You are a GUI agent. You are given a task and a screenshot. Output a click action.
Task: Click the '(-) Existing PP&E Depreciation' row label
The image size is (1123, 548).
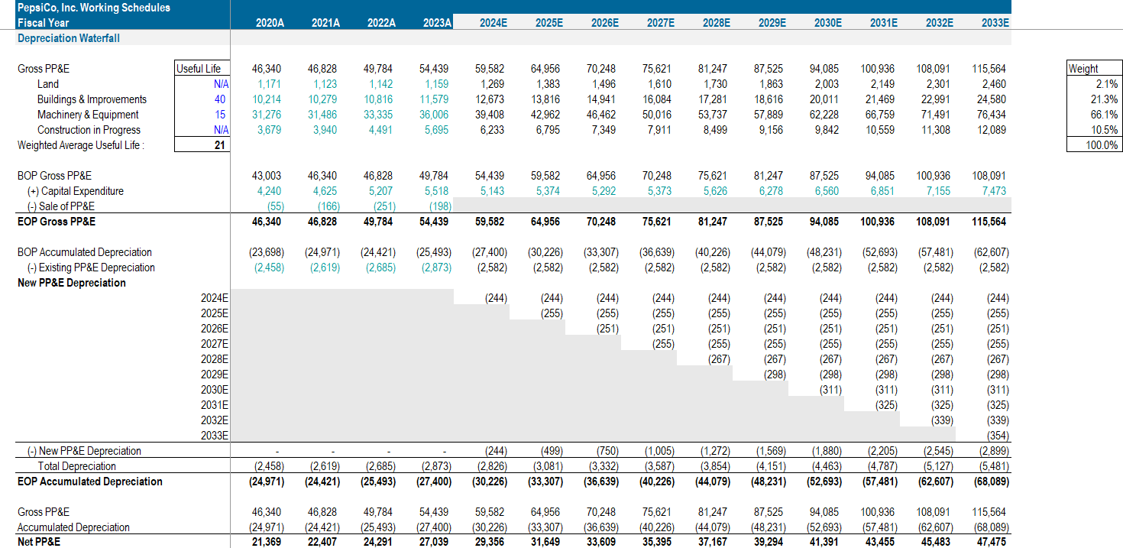coord(91,268)
